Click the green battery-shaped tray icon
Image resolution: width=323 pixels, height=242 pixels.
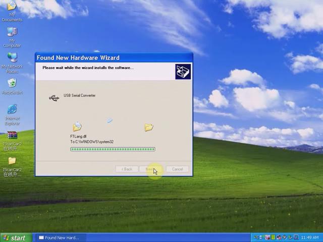pyautogui.click(x=273, y=237)
